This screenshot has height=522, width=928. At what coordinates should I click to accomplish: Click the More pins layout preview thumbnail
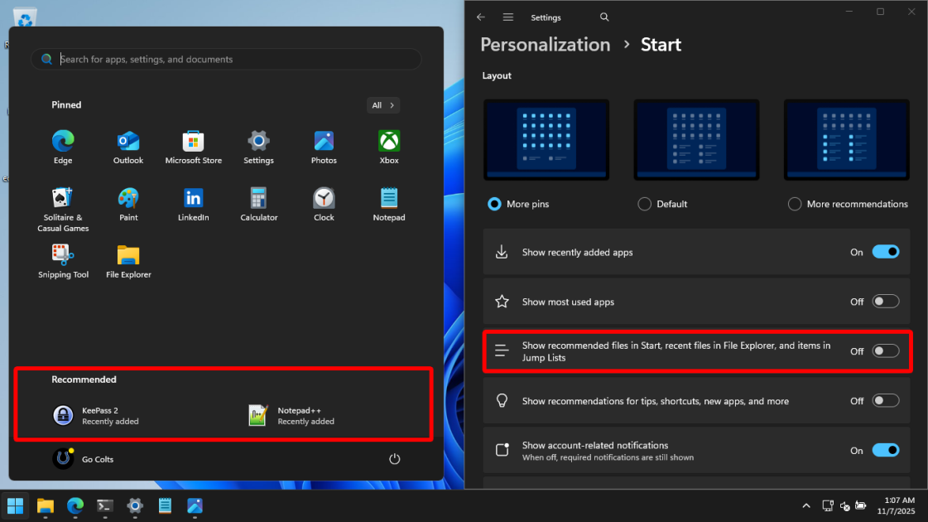pos(546,140)
